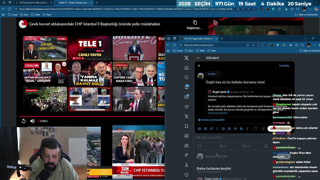The image size is (320, 180).
Task: Open Communities icon in X sidebar
Action: tap(186, 145)
